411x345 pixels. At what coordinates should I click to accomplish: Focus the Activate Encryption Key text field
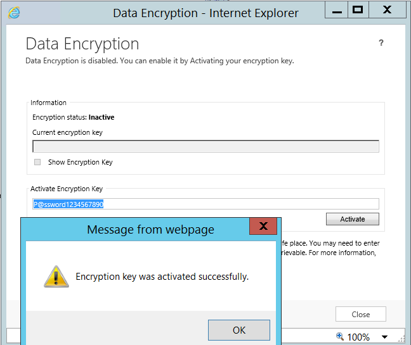pyautogui.click(x=206, y=204)
